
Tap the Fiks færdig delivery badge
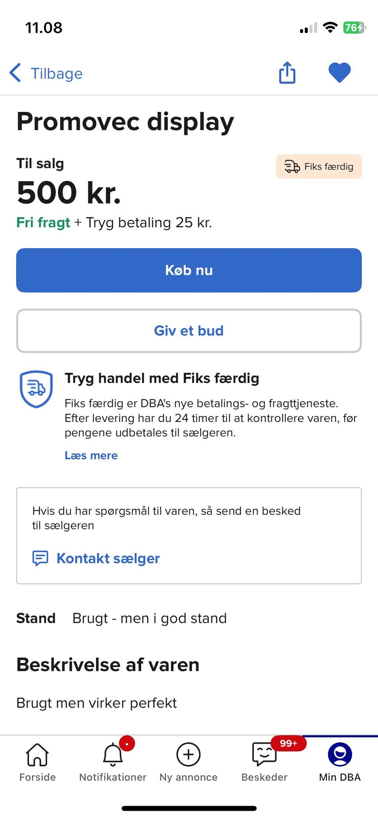click(319, 167)
